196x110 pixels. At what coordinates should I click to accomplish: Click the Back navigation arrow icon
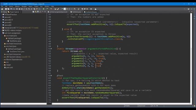coord(87,9)
